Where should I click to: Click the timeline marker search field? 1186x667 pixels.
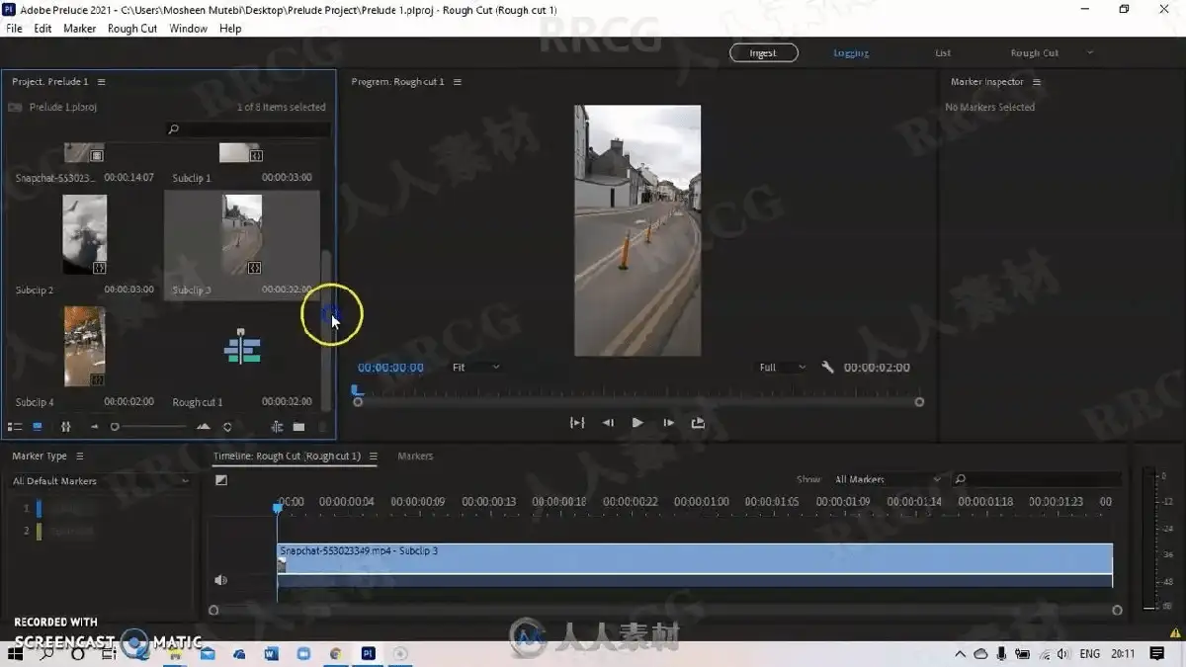pyautogui.click(x=1037, y=480)
